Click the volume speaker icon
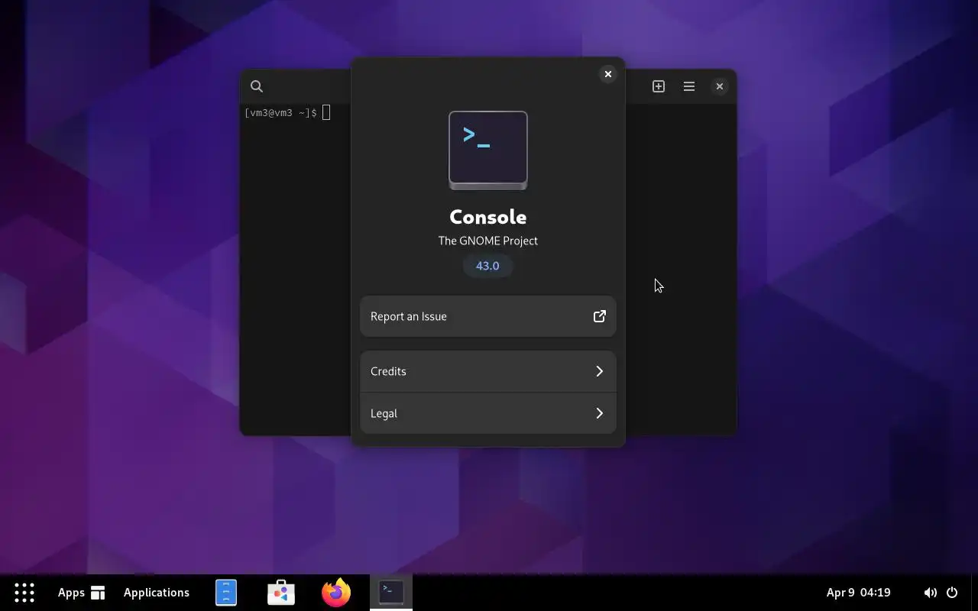 point(930,593)
